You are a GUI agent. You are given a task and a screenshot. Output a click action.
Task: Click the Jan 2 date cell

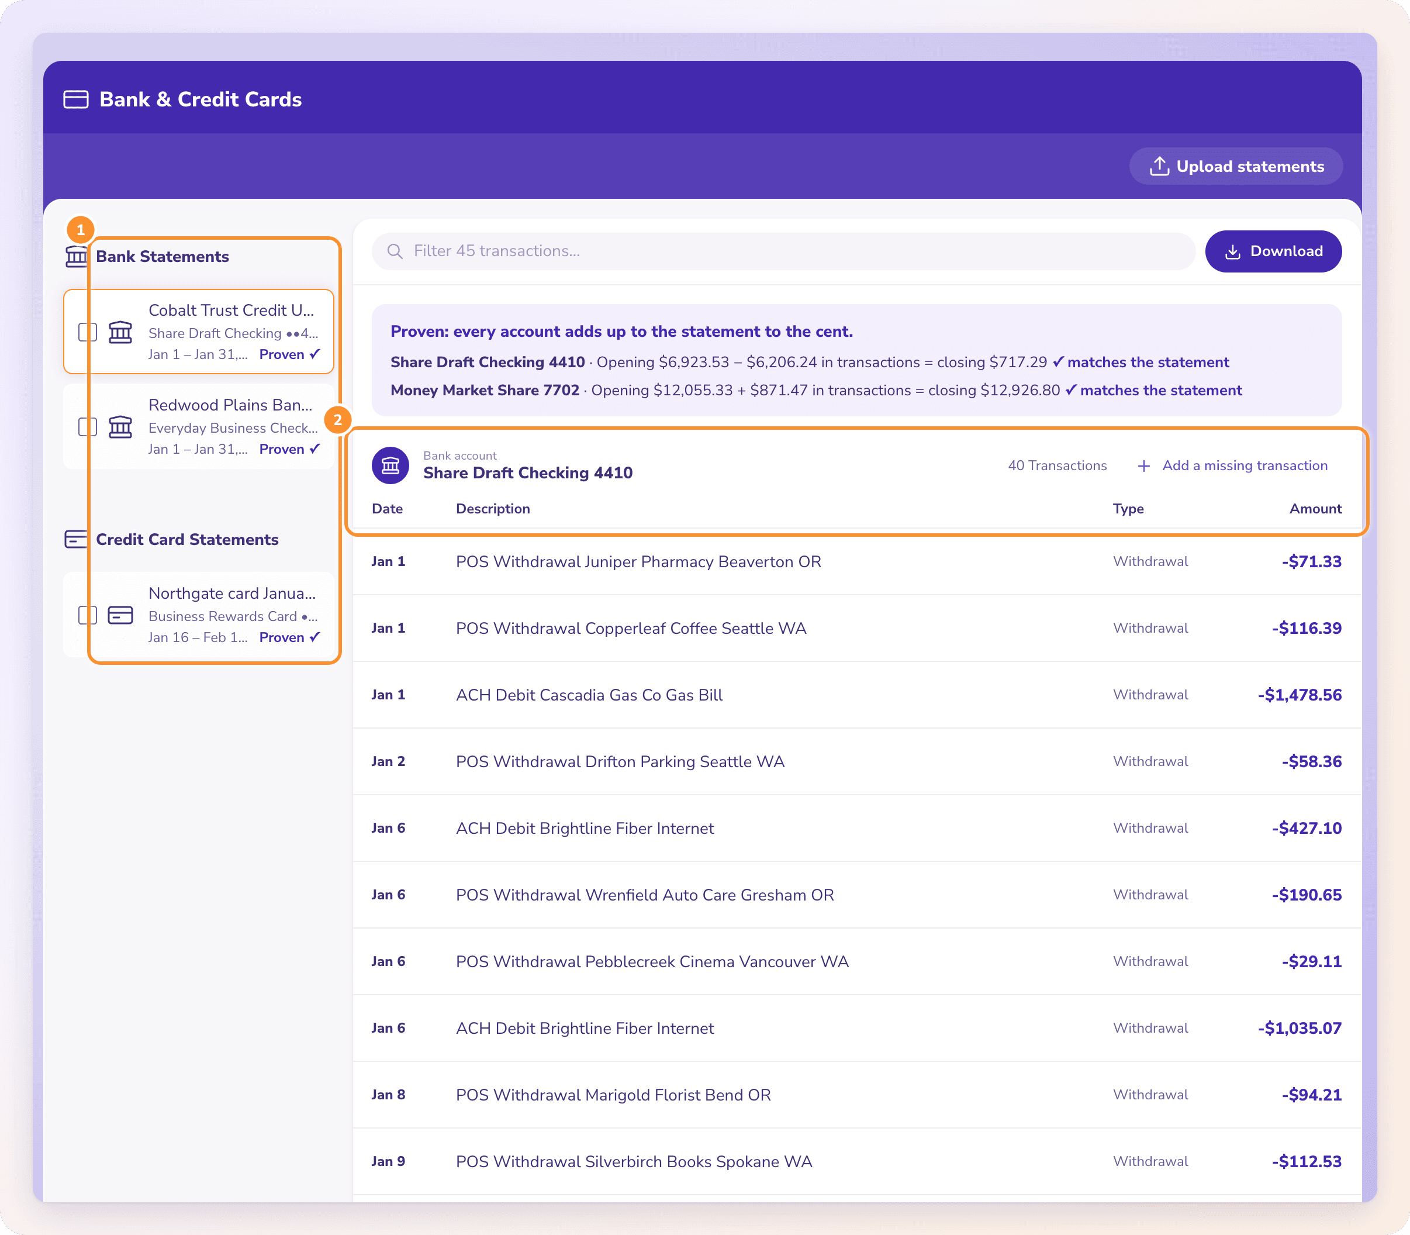click(x=388, y=761)
